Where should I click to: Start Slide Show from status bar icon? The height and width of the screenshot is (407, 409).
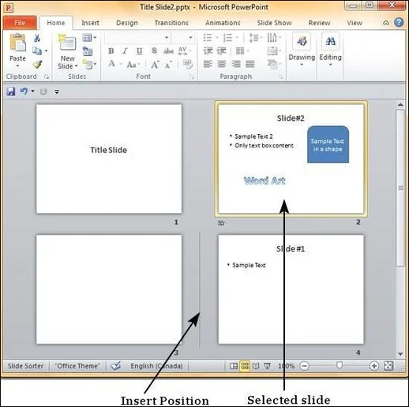(x=267, y=366)
